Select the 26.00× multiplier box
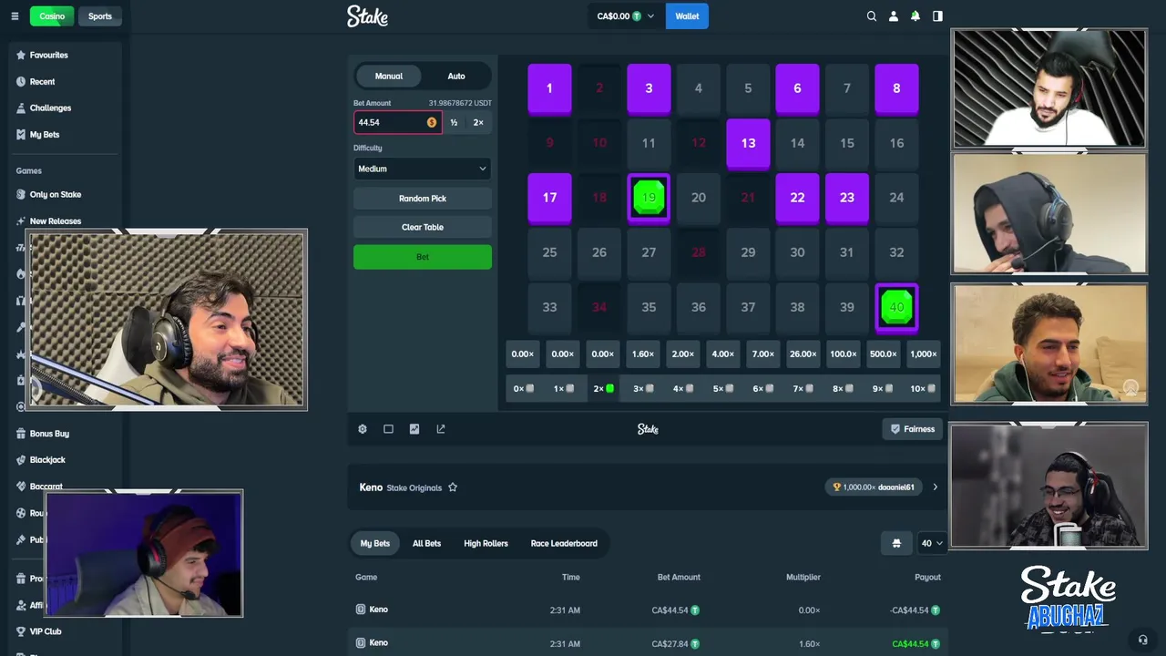 (803, 354)
